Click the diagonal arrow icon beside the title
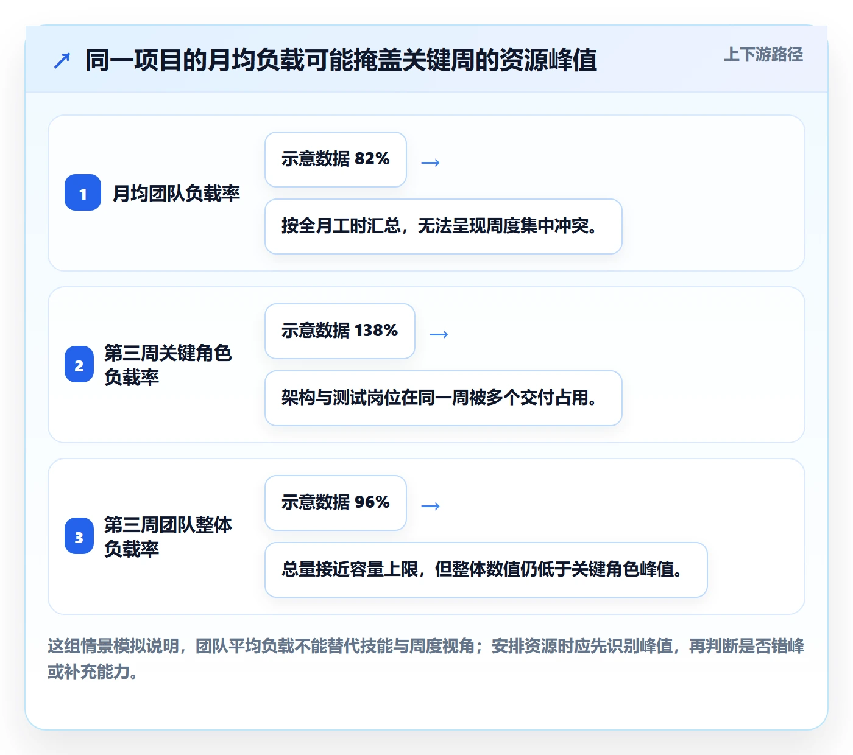Screen dimensions: 853x755 click(62, 60)
